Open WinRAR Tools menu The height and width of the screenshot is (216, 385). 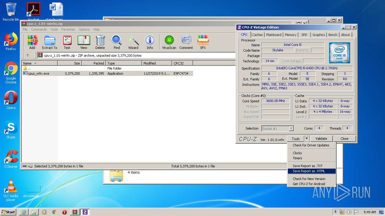pos(54,29)
